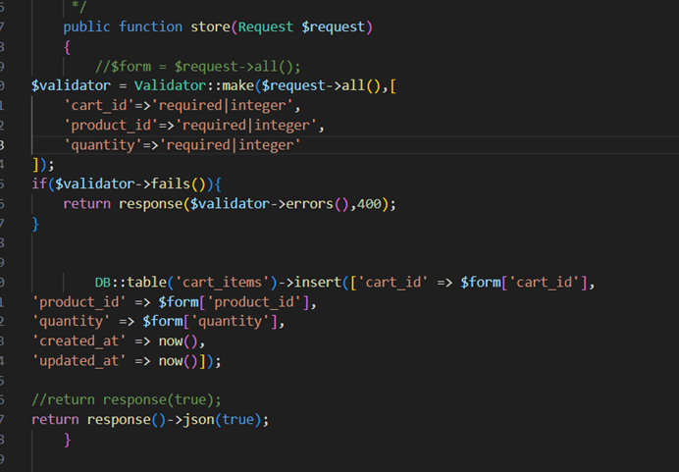Viewport: 679px width, 472px height.
Task: Click the 'cart_id' validation rule key
Action: point(99,106)
